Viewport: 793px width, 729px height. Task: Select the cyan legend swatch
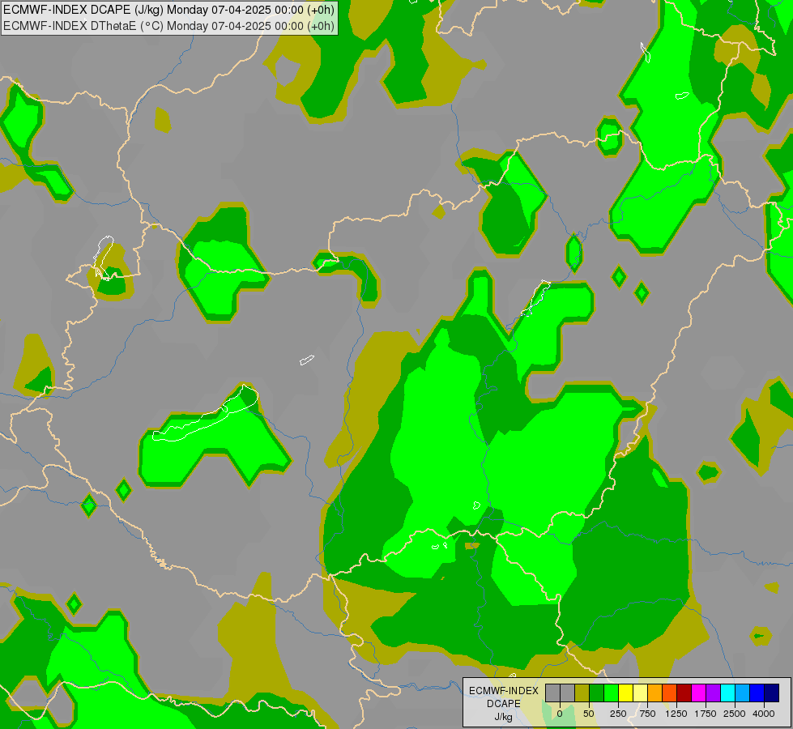[727, 693]
